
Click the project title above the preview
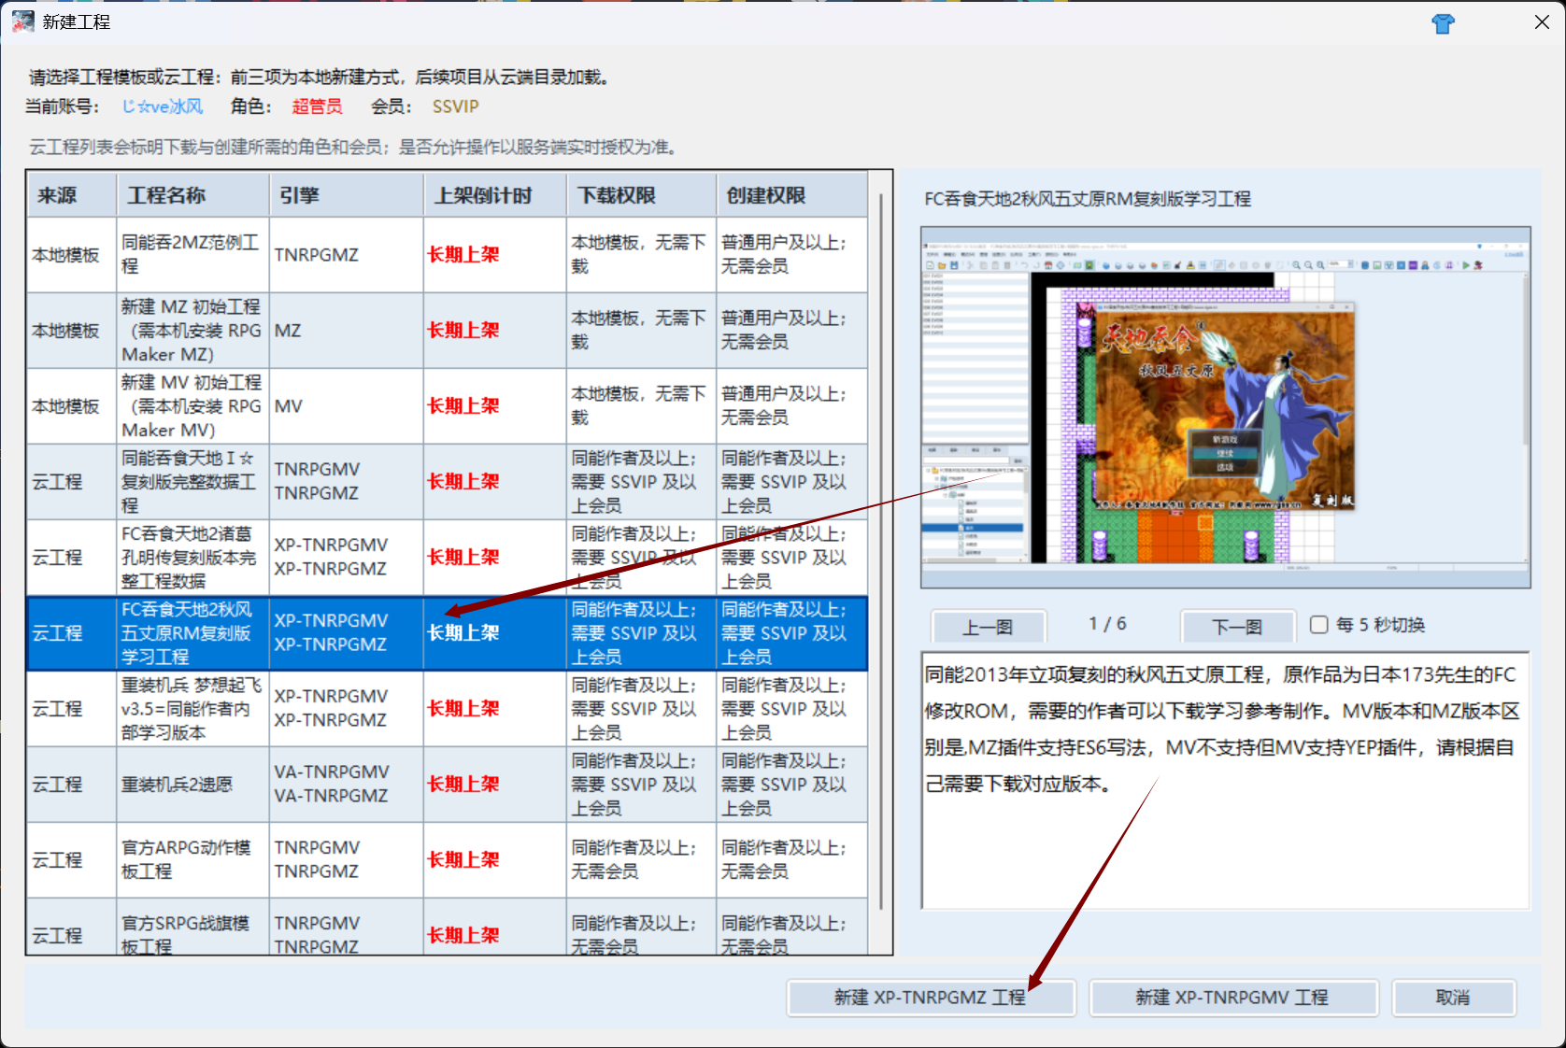pos(1088,199)
